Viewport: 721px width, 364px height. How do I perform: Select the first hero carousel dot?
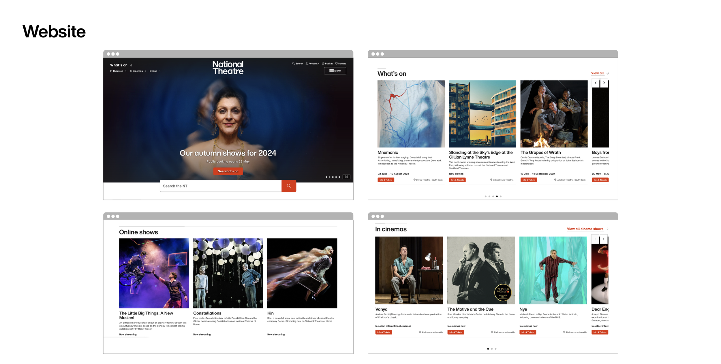tap(326, 177)
